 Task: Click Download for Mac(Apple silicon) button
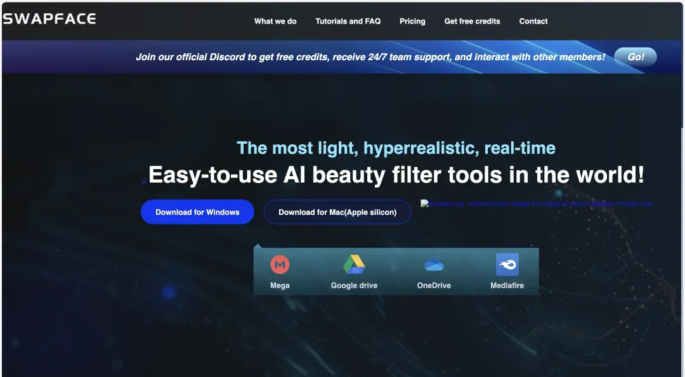pos(337,212)
